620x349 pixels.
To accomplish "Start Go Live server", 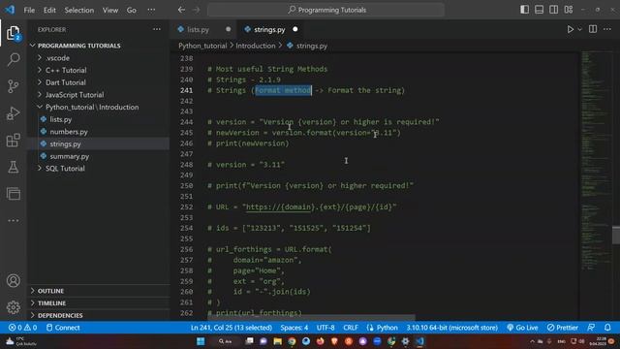I will [x=522, y=328].
